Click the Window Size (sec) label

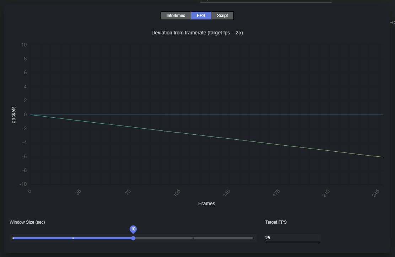click(x=27, y=222)
